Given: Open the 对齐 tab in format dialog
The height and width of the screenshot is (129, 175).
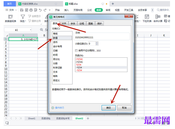Looking at the screenshot, I should coord(64,24).
